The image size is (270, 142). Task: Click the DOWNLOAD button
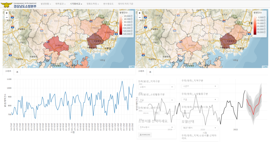tap(145, 135)
